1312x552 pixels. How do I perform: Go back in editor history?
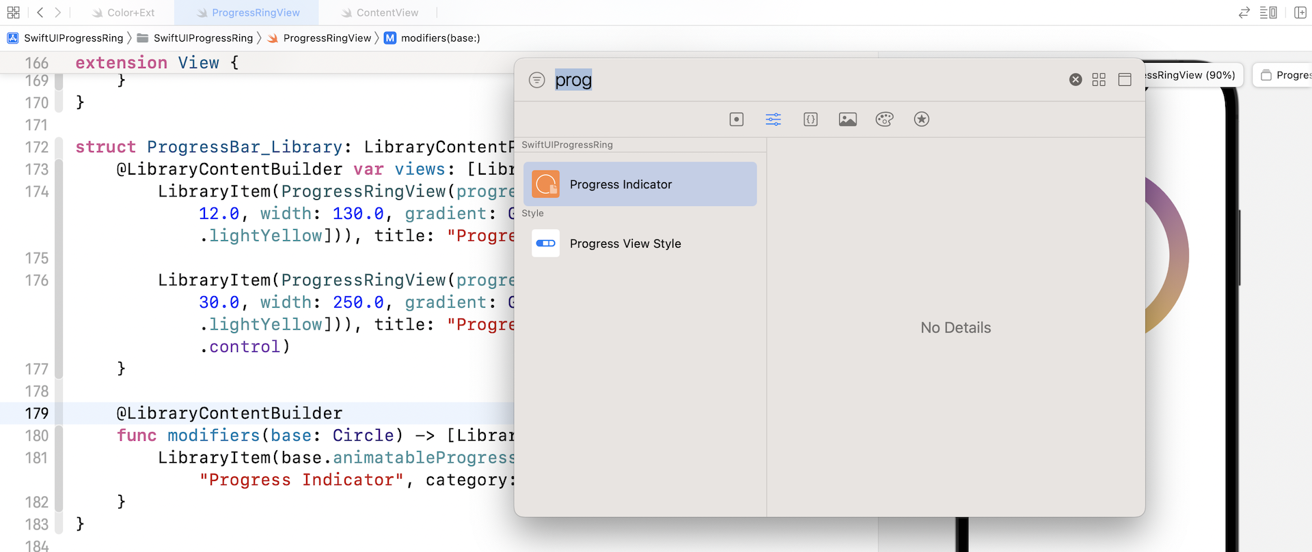[40, 12]
